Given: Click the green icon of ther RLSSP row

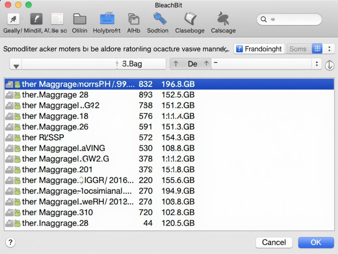Looking at the screenshot, I should tap(17, 138).
